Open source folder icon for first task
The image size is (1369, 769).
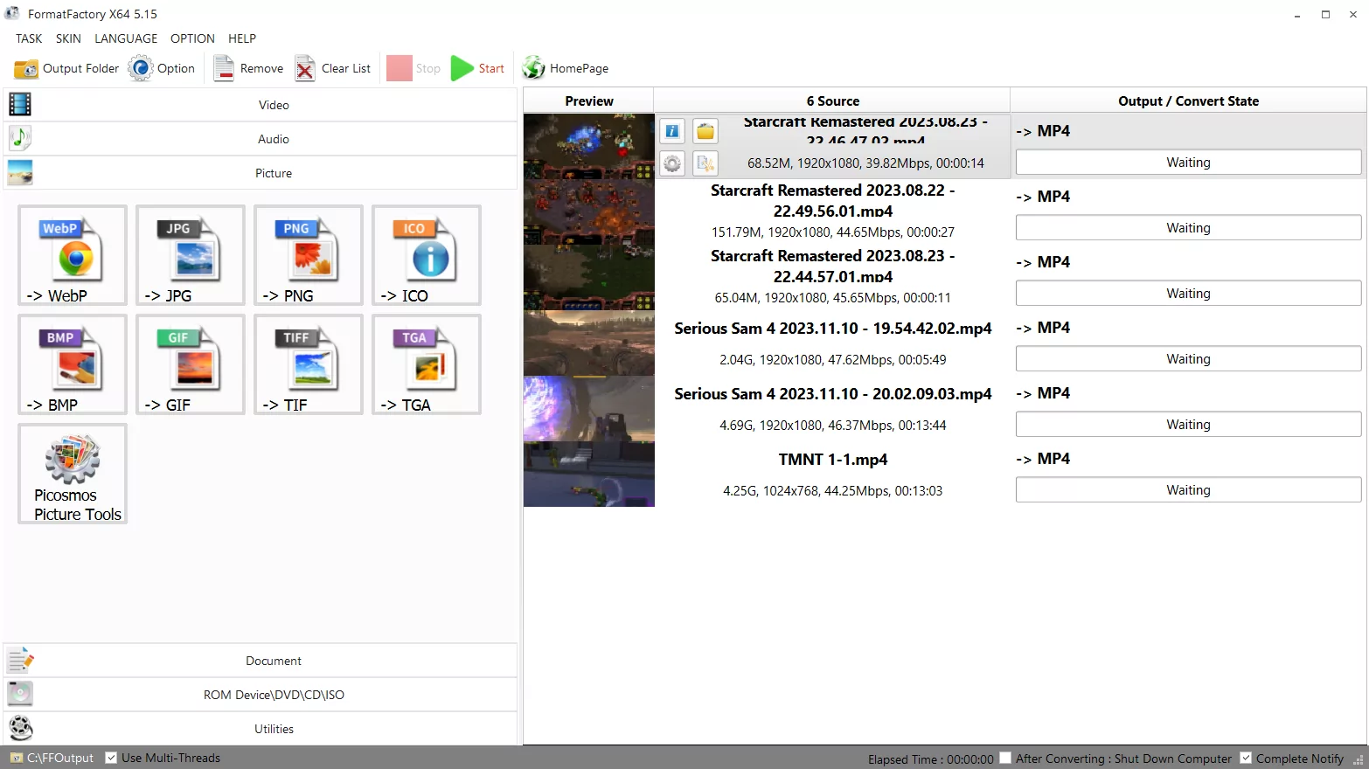pos(705,131)
